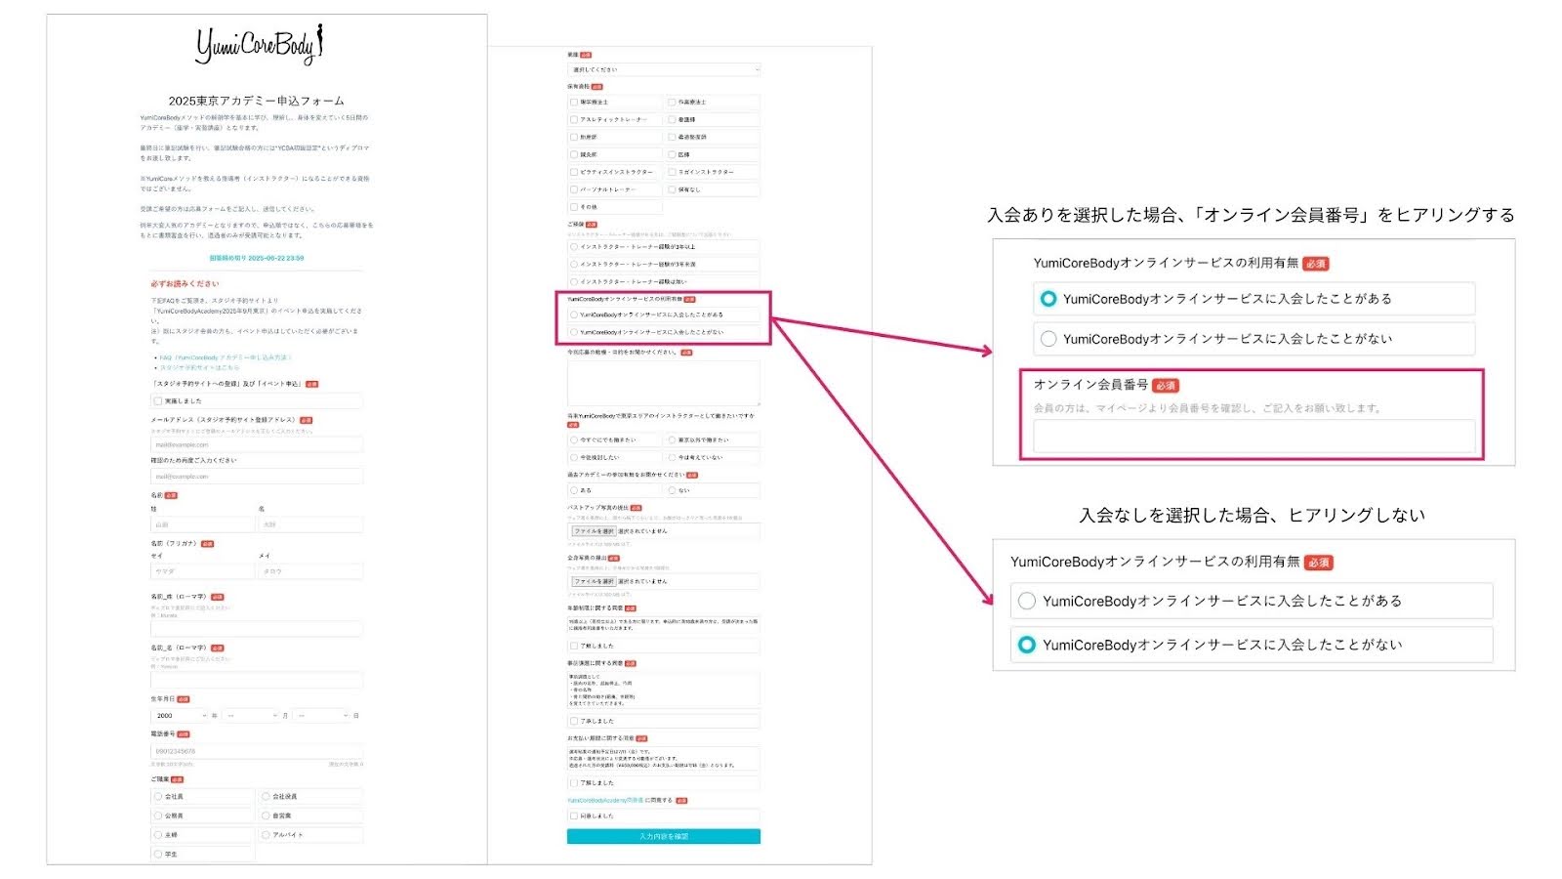Open the スタジオ予約サイトはこちら link

click(x=199, y=368)
